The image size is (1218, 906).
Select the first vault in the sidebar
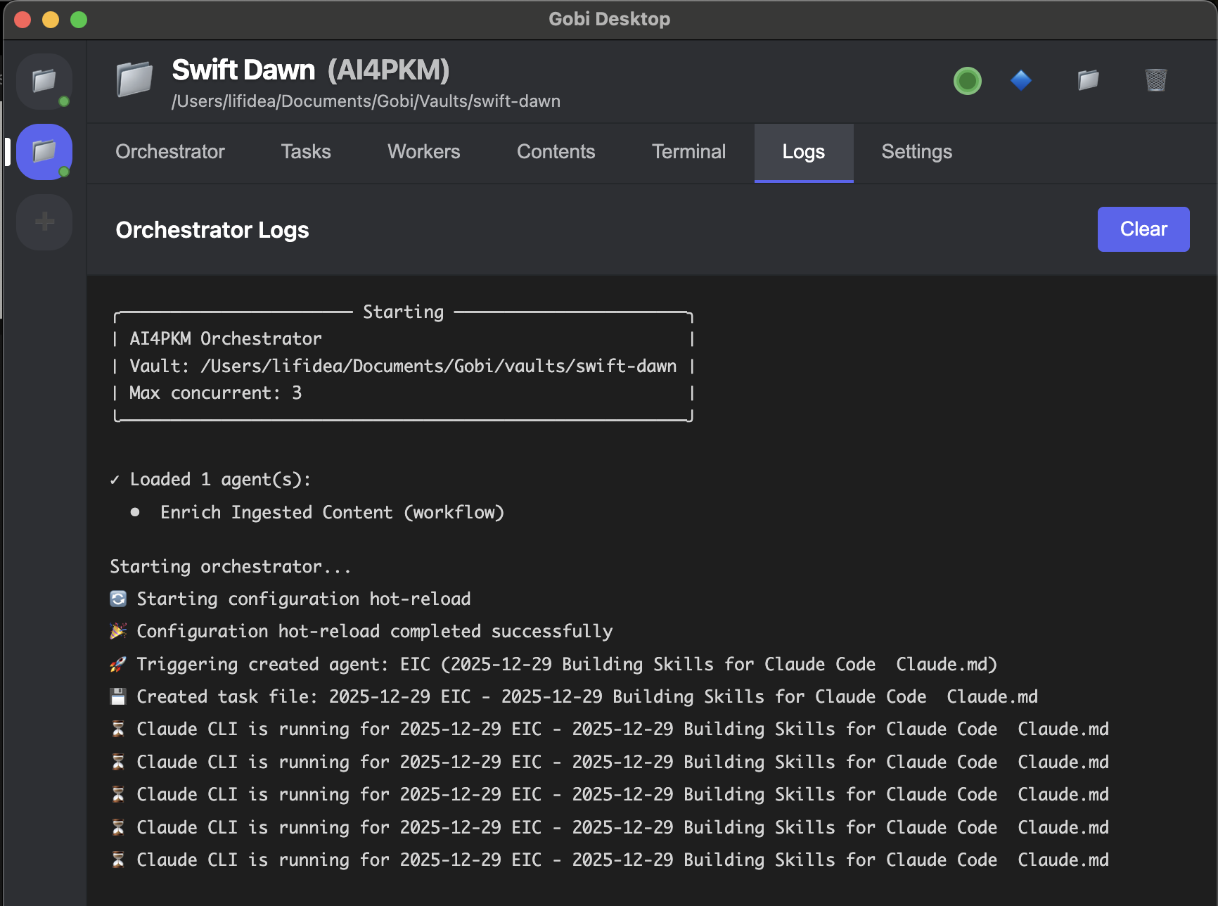(44, 82)
